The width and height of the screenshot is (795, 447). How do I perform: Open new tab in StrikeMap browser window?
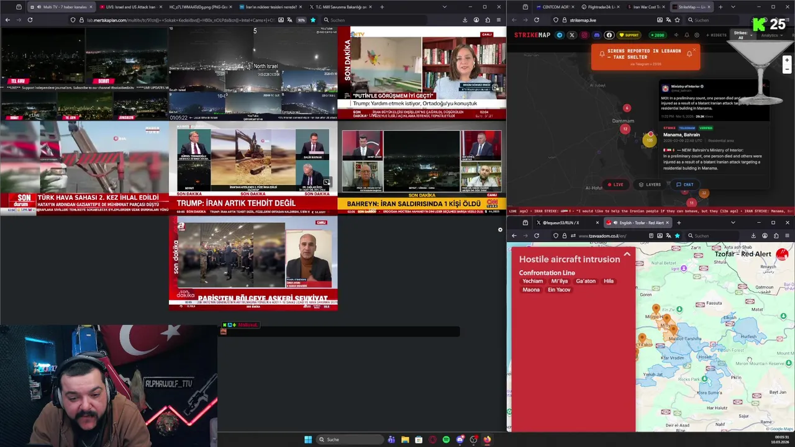720,7
